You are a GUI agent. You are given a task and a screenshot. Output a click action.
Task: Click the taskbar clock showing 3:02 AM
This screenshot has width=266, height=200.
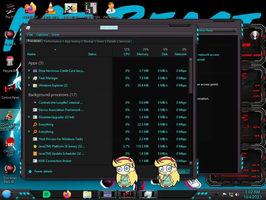tap(252, 194)
